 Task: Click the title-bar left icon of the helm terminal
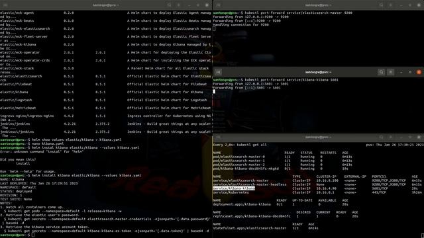pos(5,5)
